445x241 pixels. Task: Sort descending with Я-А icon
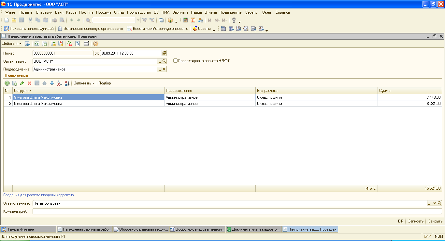coord(67,83)
